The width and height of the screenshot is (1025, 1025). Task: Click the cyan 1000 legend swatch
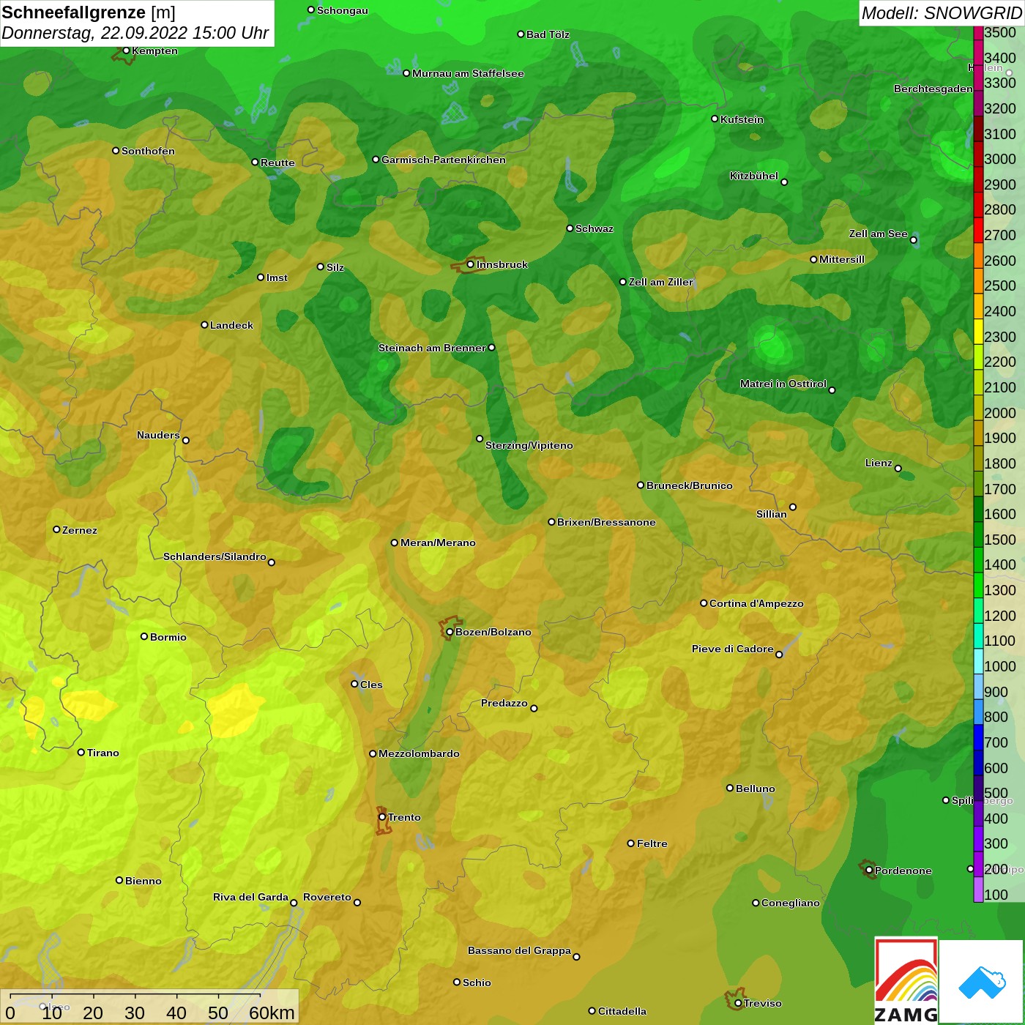click(x=978, y=661)
